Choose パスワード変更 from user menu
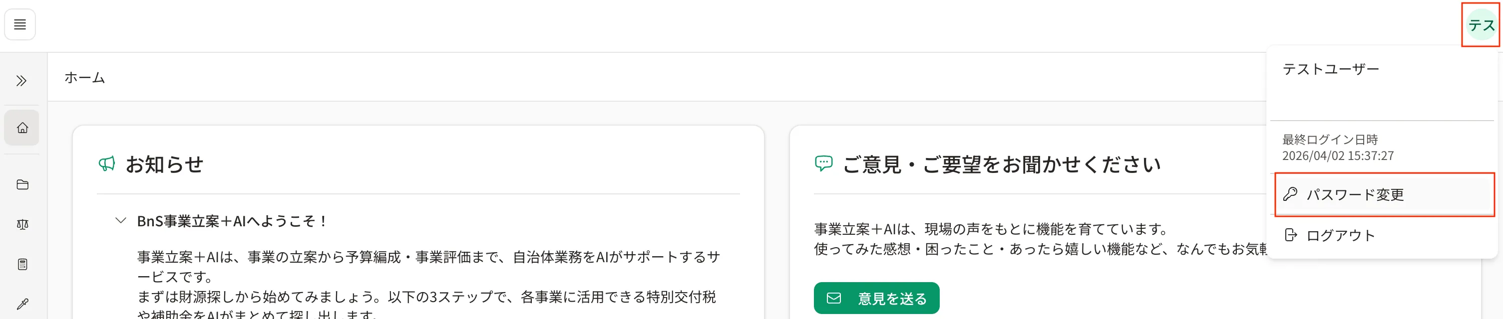 click(x=1384, y=194)
